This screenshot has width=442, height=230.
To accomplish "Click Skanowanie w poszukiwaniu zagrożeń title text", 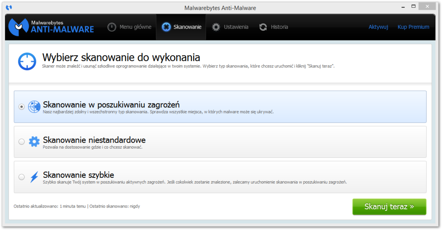I will 111,105.
